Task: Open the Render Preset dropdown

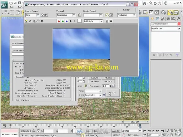Action: tap(101, 15)
